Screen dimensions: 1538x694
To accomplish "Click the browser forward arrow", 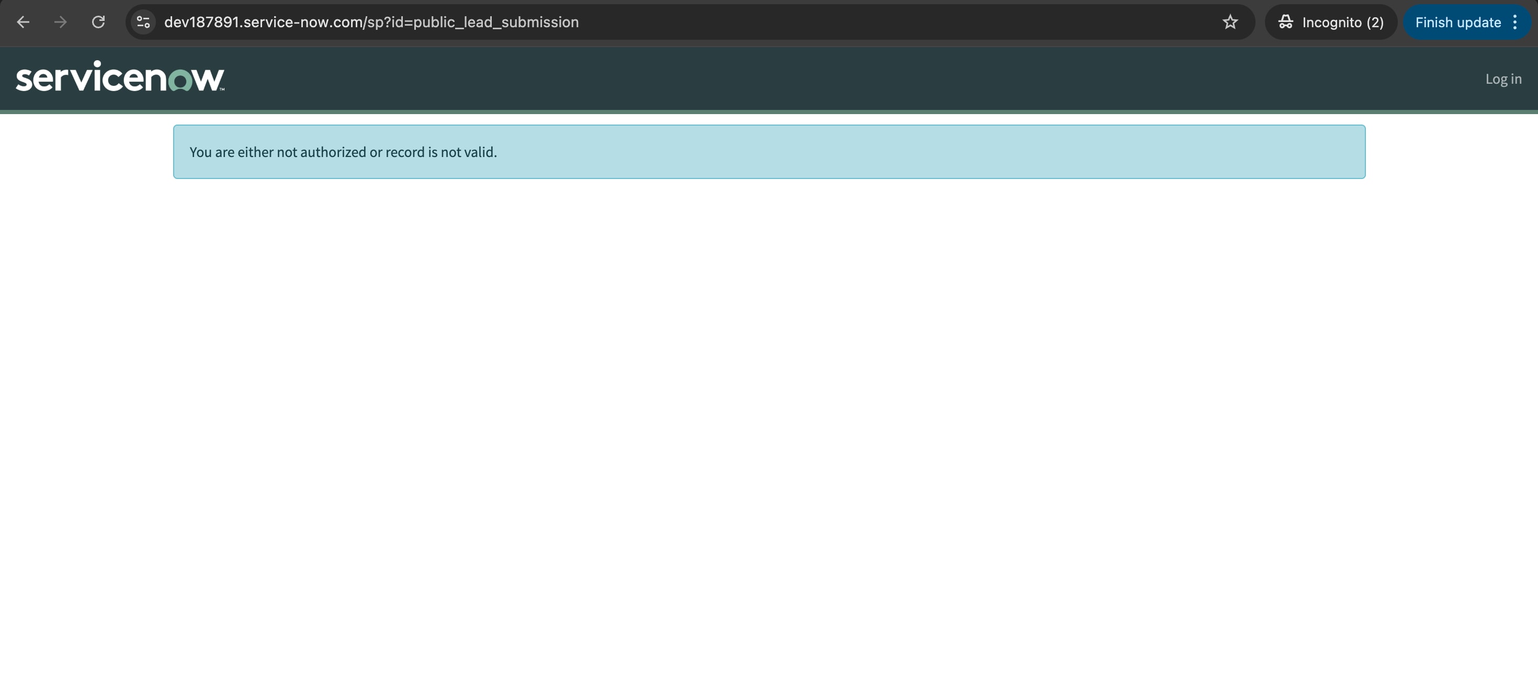I will (60, 22).
